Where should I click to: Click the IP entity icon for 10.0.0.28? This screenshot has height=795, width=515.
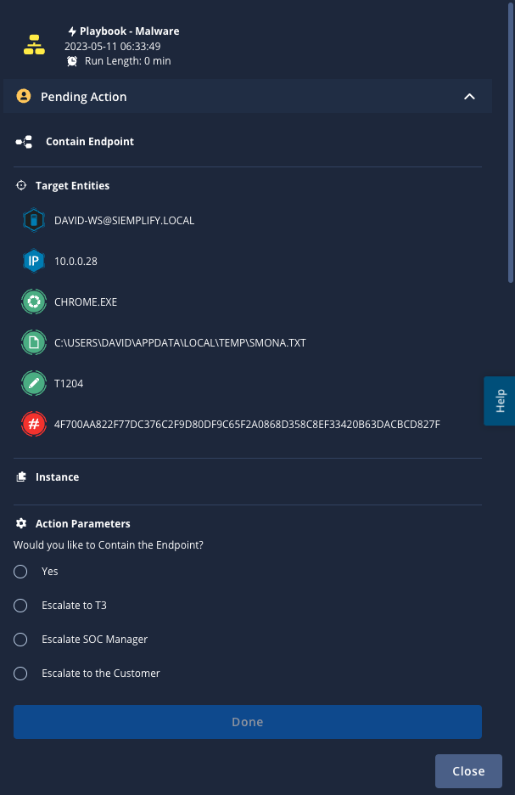point(33,261)
